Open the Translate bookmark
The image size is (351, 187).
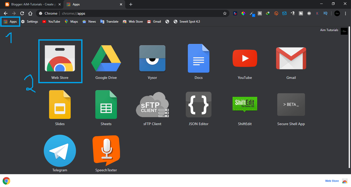coord(109,22)
